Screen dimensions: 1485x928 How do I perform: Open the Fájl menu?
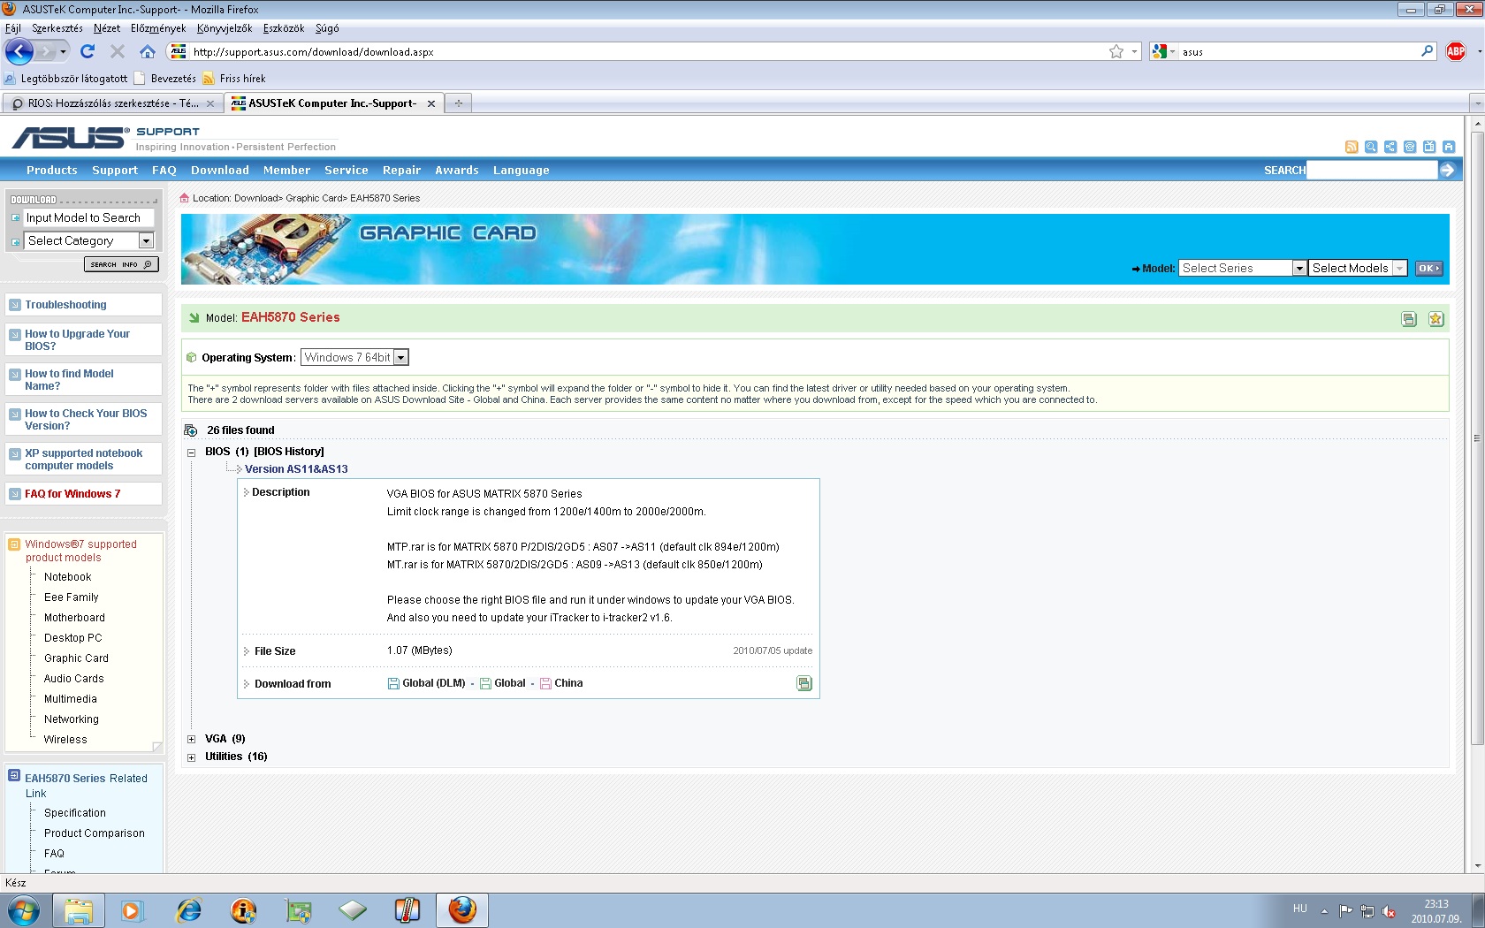pyautogui.click(x=13, y=28)
